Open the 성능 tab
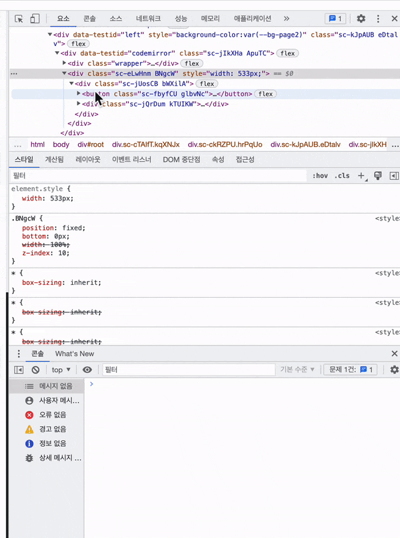Viewport: 400px width, 538px height. click(x=181, y=19)
